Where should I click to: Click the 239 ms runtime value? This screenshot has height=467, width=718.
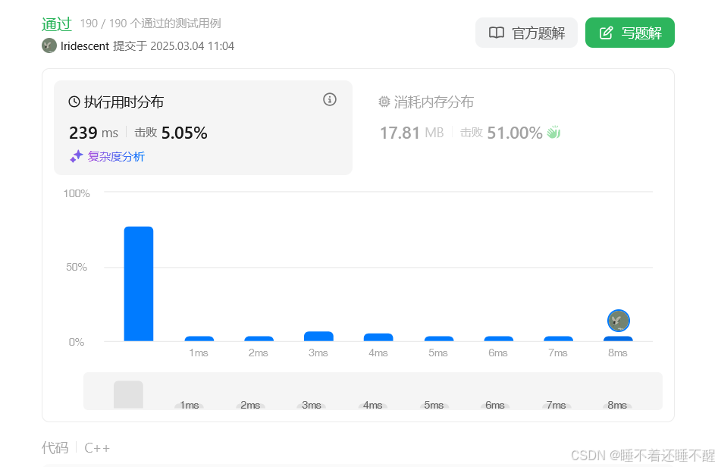coord(93,133)
